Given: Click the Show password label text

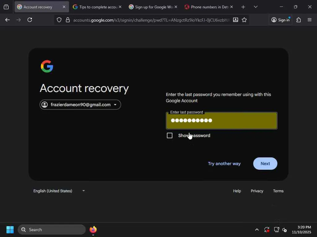Looking at the screenshot, I should 194,135.
